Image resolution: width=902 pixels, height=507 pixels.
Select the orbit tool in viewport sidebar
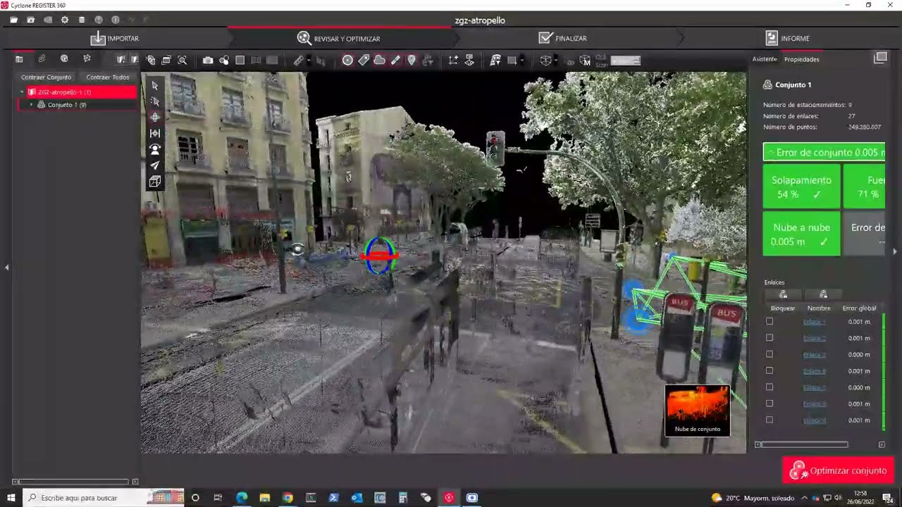tap(155, 118)
